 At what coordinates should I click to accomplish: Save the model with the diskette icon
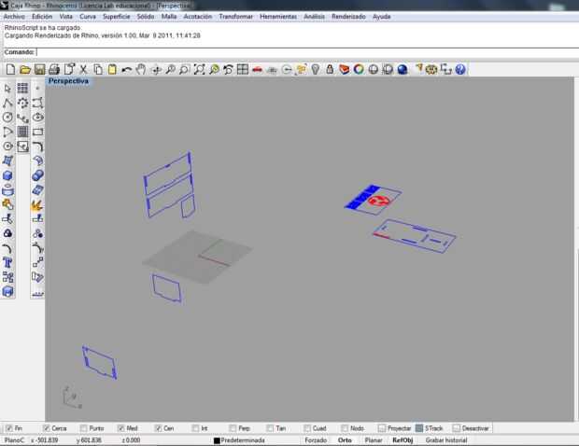point(39,69)
